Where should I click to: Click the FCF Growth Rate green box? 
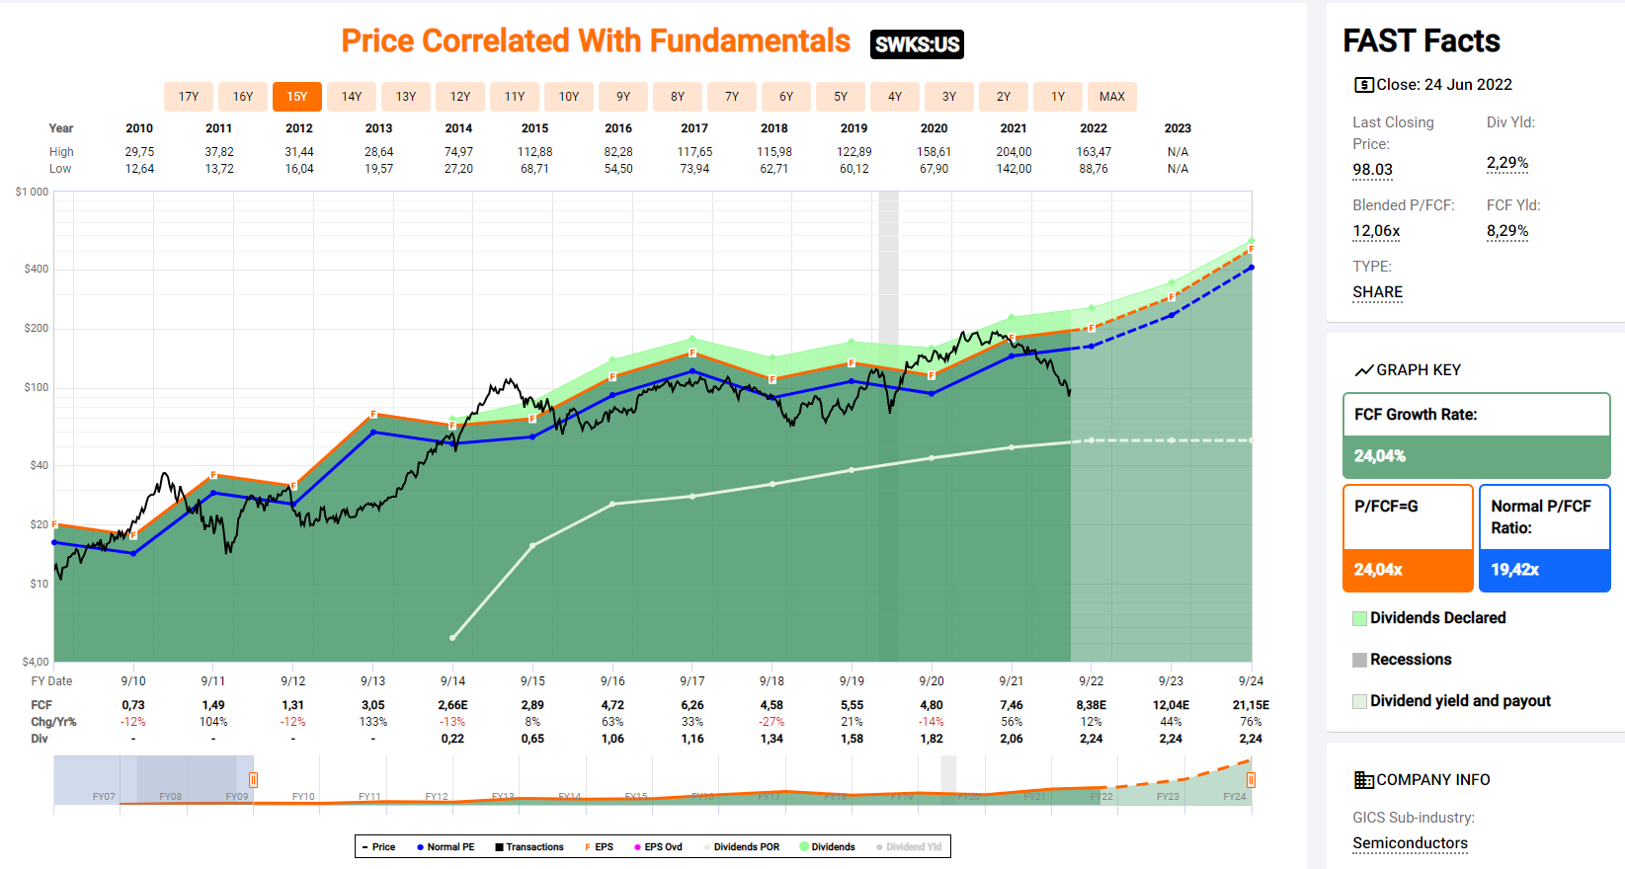[x=1476, y=435]
